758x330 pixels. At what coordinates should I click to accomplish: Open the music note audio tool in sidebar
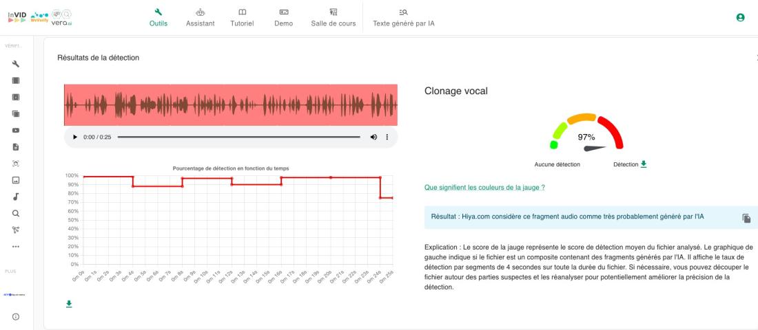coord(15,197)
